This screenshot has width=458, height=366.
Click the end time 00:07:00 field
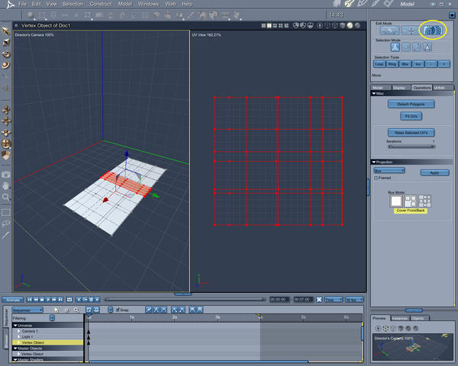point(303,300)
